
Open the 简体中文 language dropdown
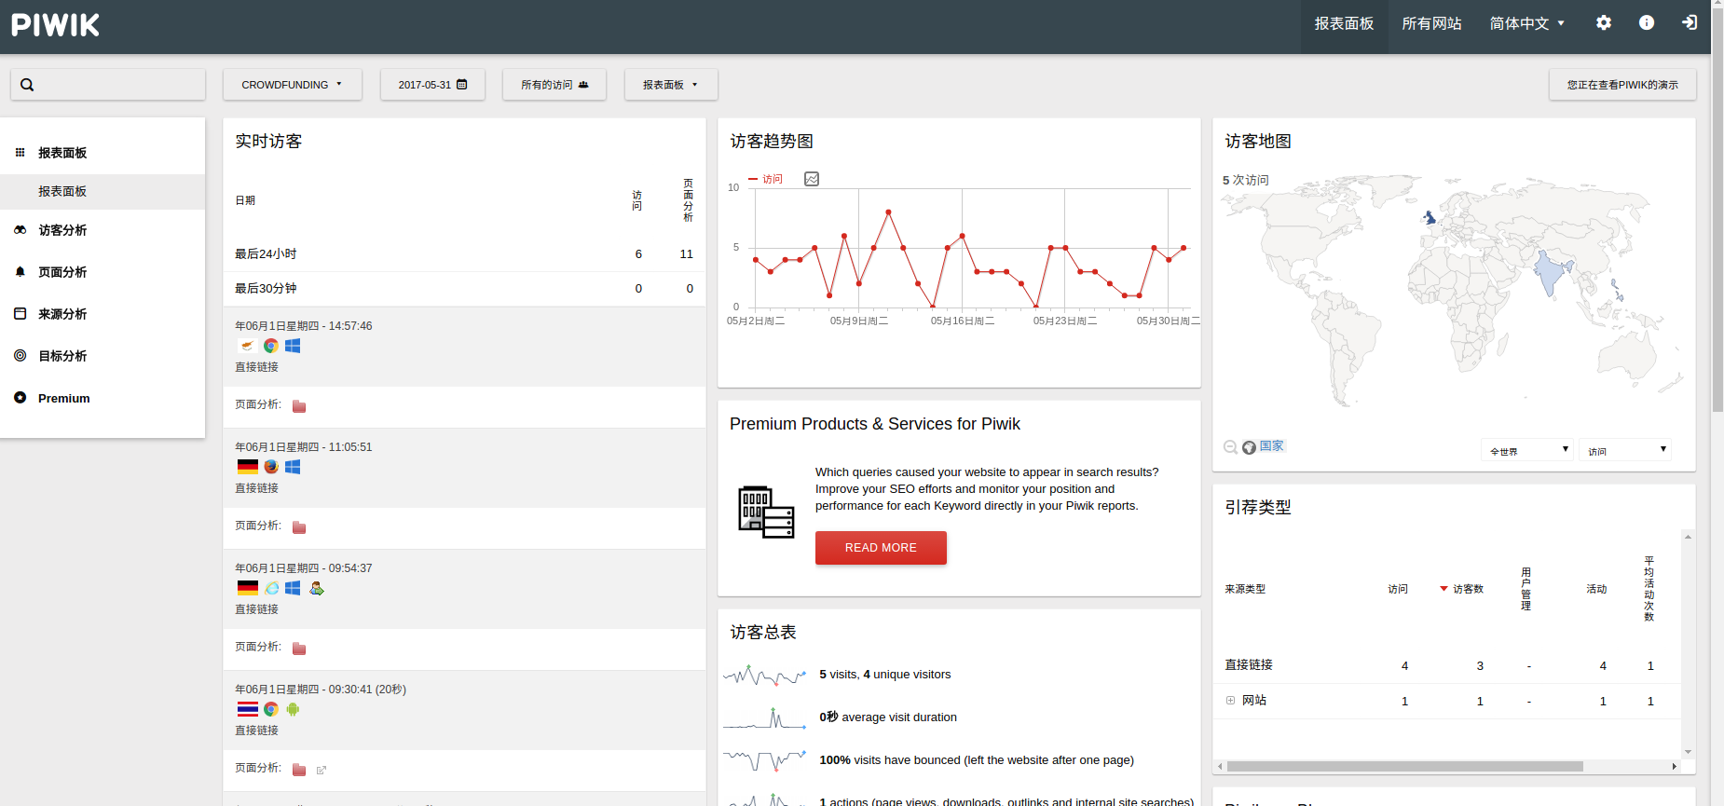tap(1526, 23)
